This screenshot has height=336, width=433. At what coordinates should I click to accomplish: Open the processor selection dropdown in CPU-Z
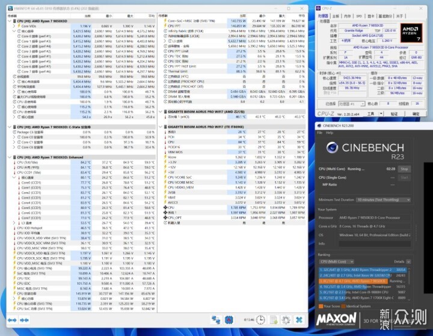click(352, 104)
